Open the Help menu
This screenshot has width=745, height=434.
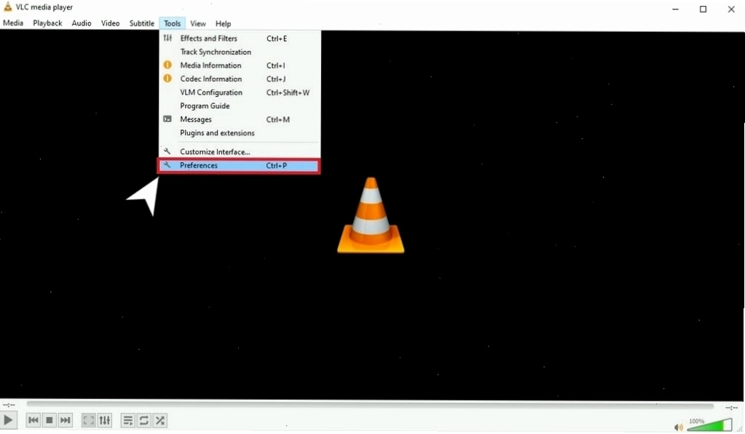tap(223, 23)
